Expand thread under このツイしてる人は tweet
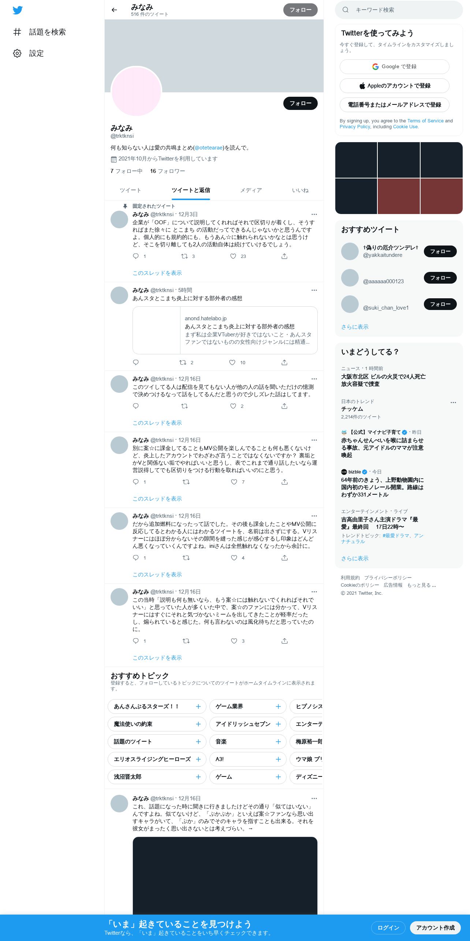Image resolution: width=470 pixels, height=941 pixels. [157, 423]
